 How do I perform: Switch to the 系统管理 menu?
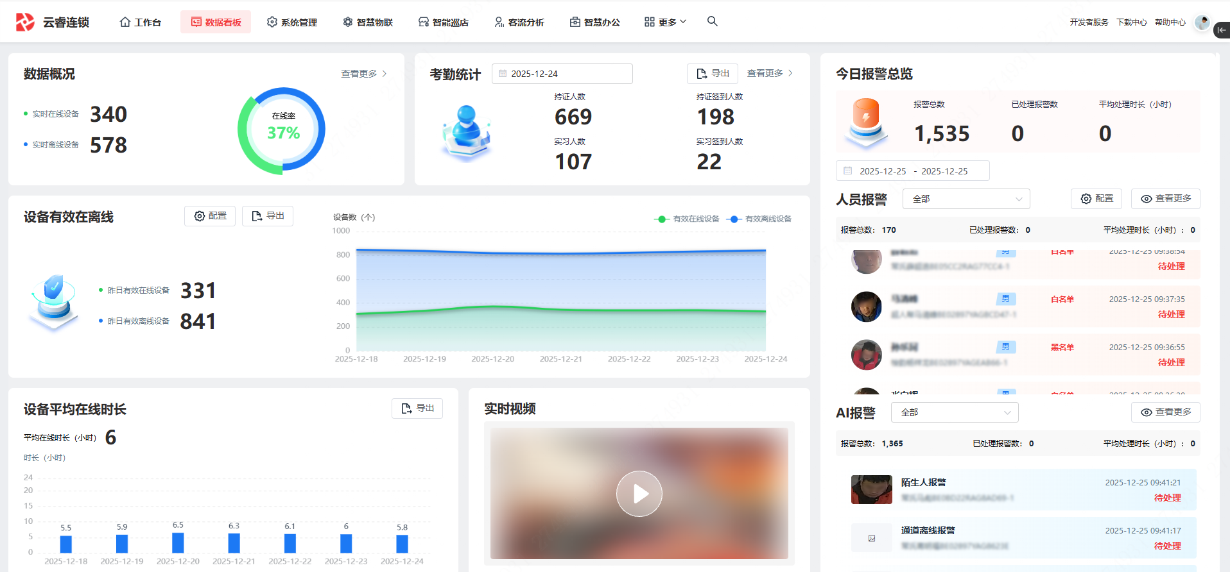click(292, 22)
